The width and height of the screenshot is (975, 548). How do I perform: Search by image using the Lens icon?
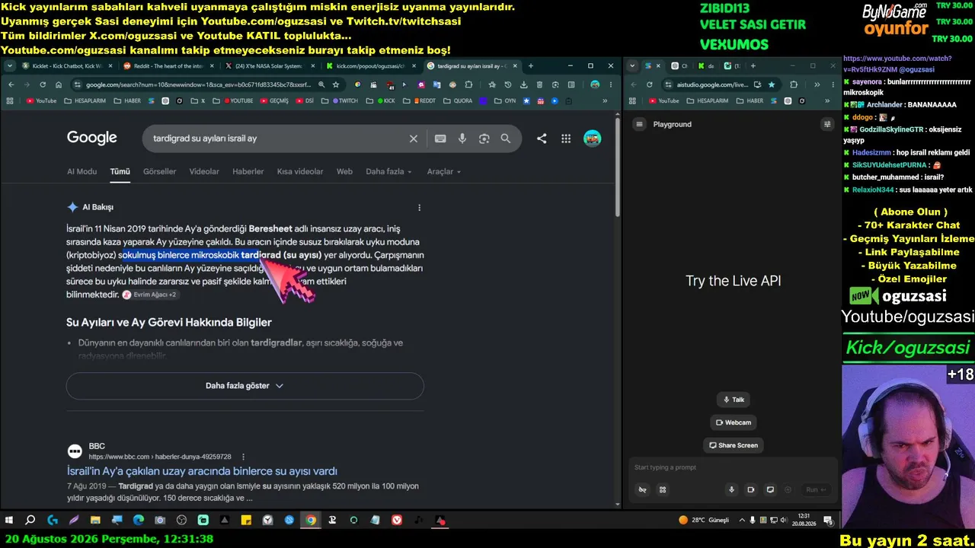(x=484, y=139)
